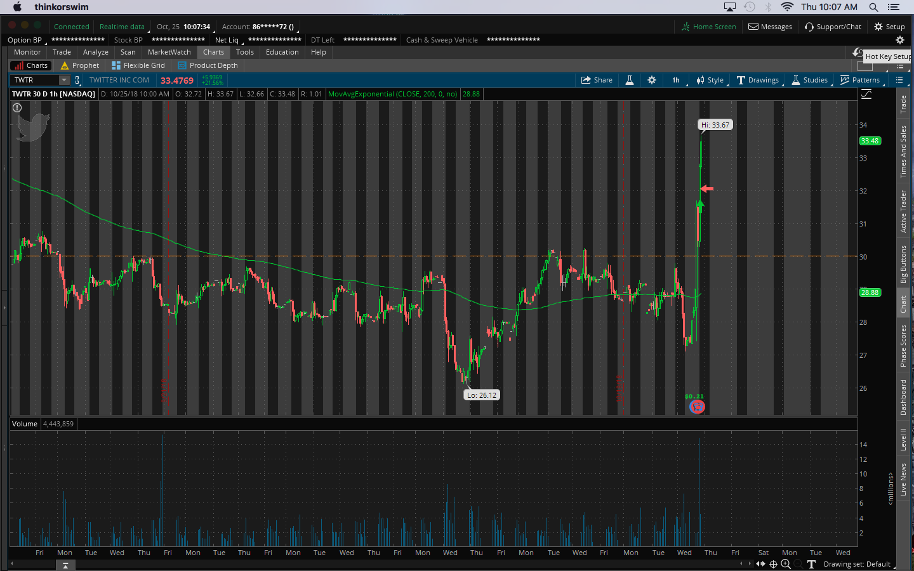The width and height of the screenshot is (914, 571).
Task: Open Support/Chat
Action: (833, 27)
